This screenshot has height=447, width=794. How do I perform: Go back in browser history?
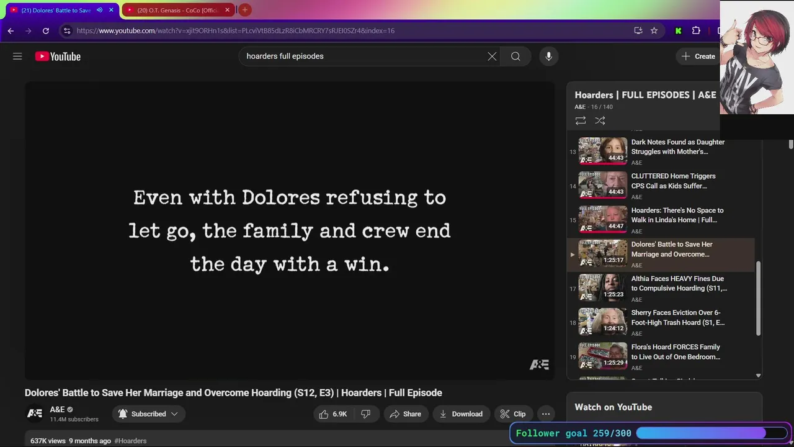pyautogui.click(x=11, y=30)
